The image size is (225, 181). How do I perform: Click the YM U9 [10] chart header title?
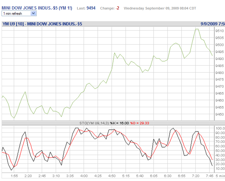click(x=42, y=24)
